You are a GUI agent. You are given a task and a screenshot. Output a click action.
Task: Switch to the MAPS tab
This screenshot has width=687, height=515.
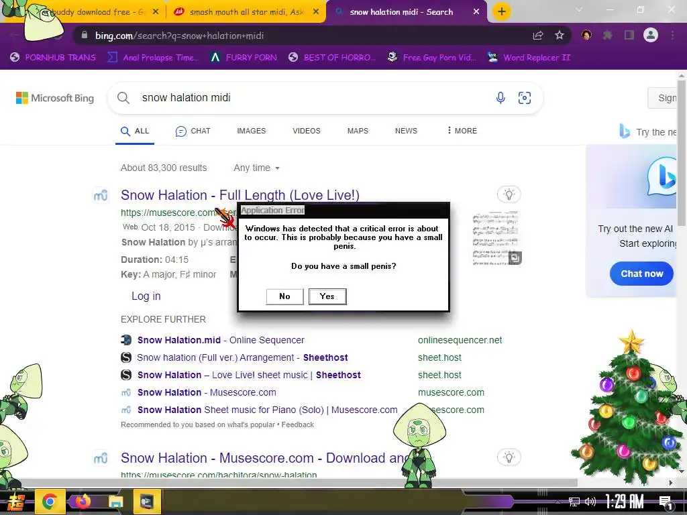(x=358, y=131)
